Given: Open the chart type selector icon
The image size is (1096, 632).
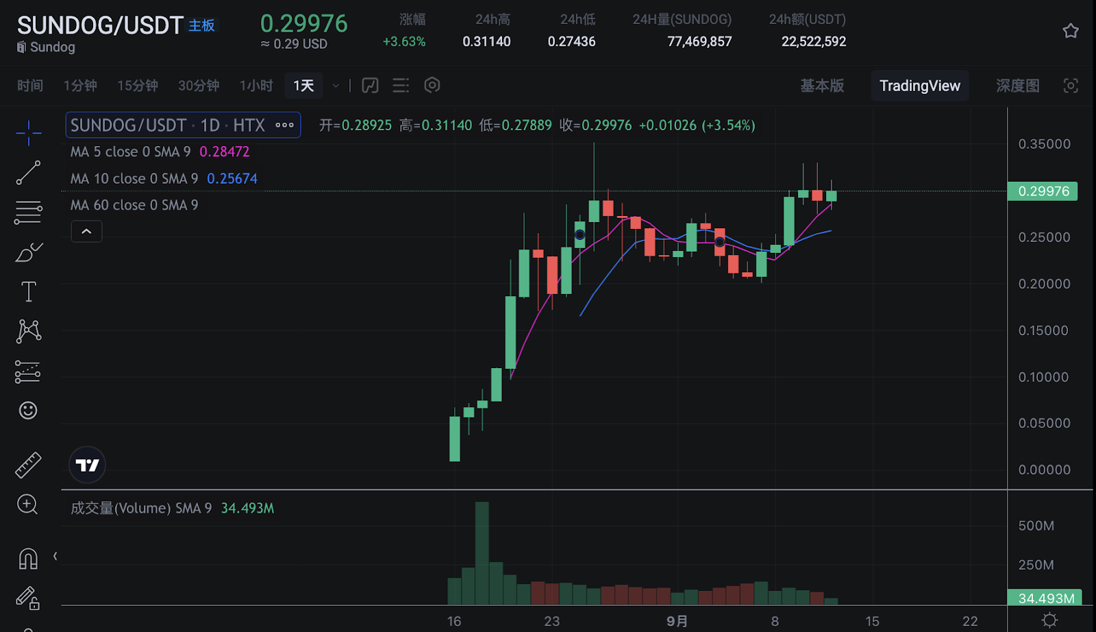Looking at the screenshot, I should 370,86.
